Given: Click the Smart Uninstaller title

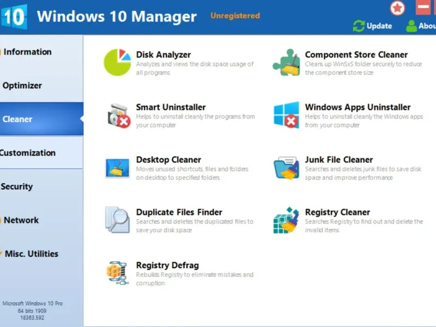Looking at the screenshot, I should (171, 107).
